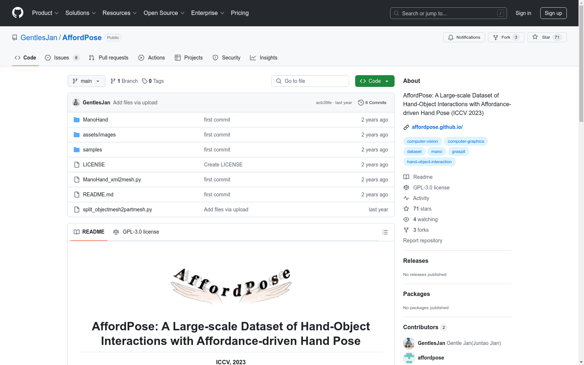Focus the Search or jump to field
The image size is (584, 365).
point(449,13)
